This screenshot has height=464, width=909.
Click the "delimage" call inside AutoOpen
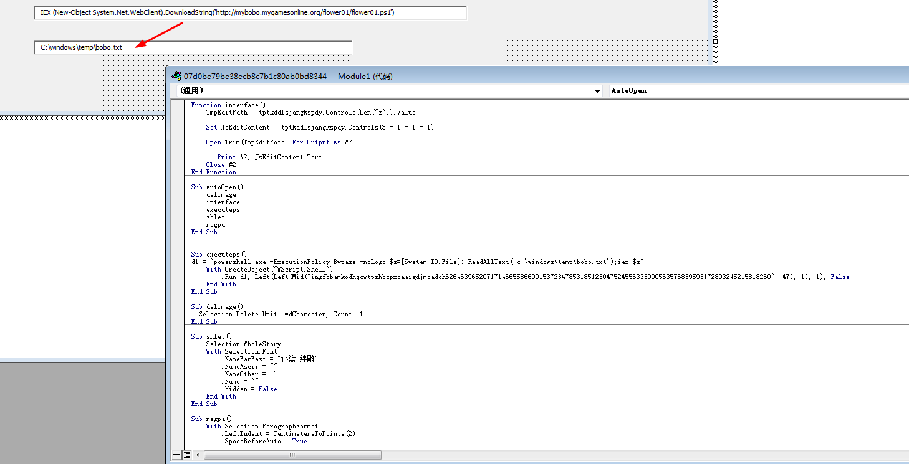(221, 194)
